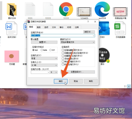132x119 pixels.
Task: Enable 添加恢复记录 checkbox
Action: (x=63, y=59)
